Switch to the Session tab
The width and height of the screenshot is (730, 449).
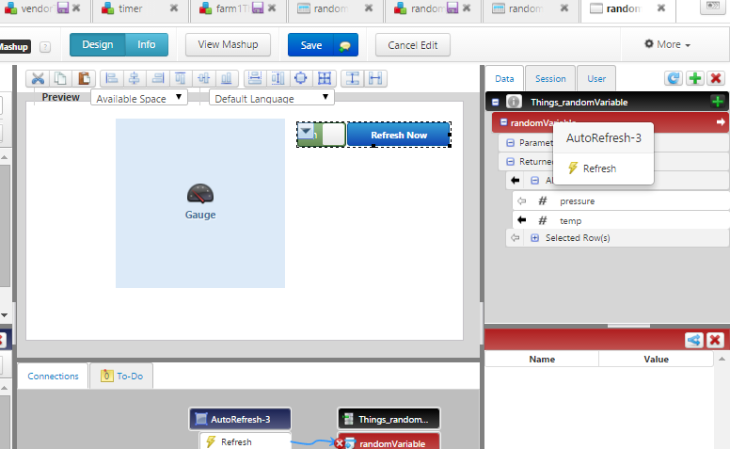pos(550,79)
